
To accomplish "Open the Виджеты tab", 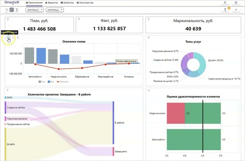I will [x=52, y=3].
